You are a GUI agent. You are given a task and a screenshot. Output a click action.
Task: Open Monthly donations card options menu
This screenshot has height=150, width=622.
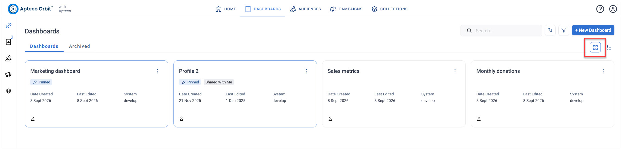pyautogui.click(x=604, y=71)
